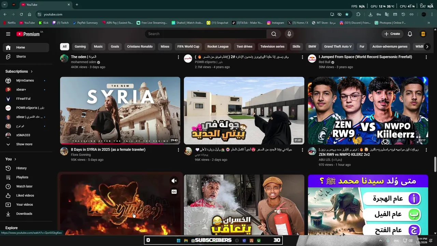Play the SYRIA video thumbnail

pyautogui.click(x=120, y=110)
